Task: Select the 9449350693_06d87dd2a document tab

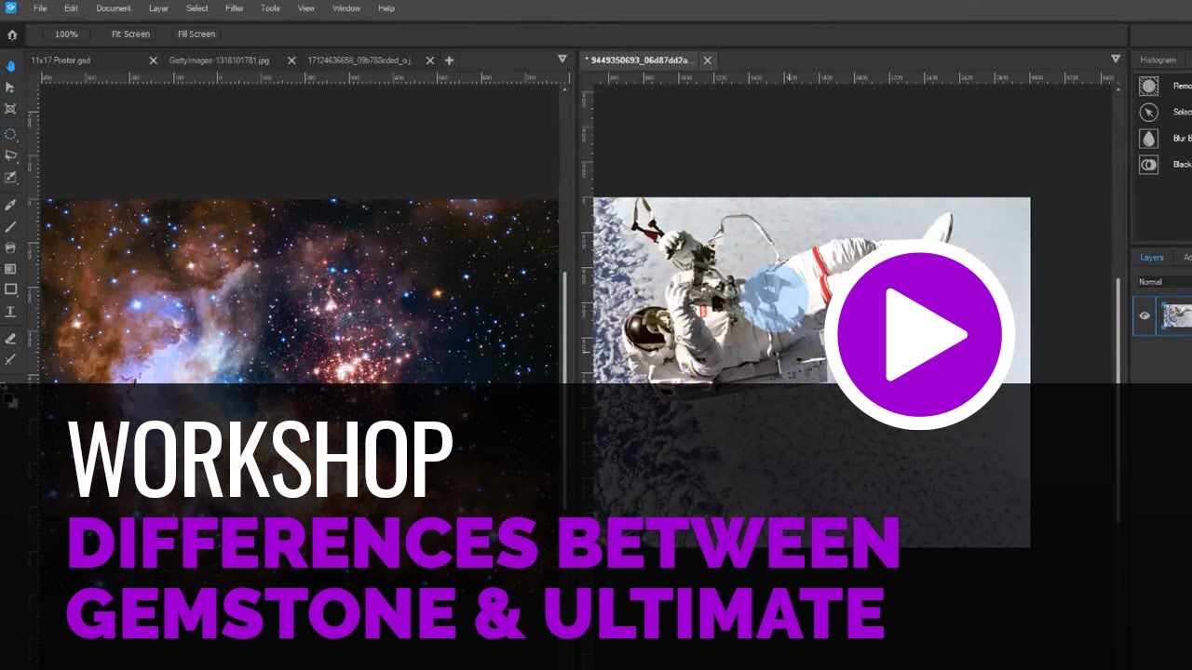Action: (x=641, y=60)
